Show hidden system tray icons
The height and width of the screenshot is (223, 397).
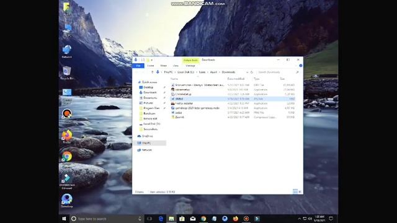pos(300,219)
